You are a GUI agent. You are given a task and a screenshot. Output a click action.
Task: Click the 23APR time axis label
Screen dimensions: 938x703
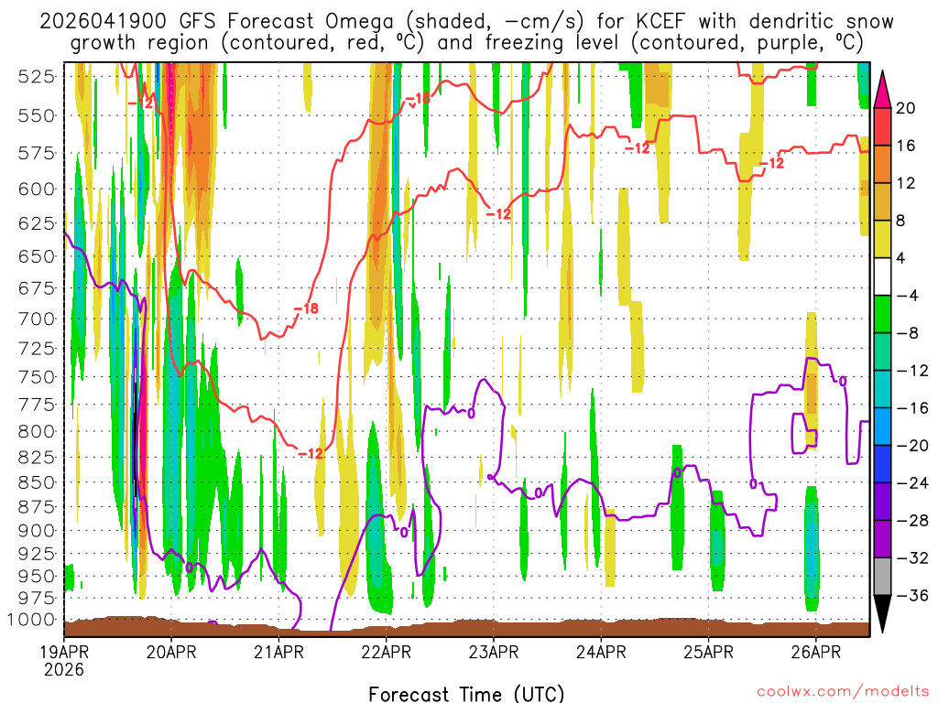pos(494,652)
